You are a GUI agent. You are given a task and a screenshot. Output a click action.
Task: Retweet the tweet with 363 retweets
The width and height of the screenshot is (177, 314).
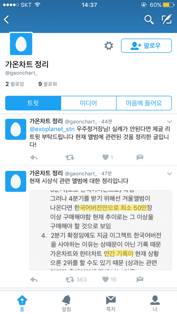click(70, 279)
